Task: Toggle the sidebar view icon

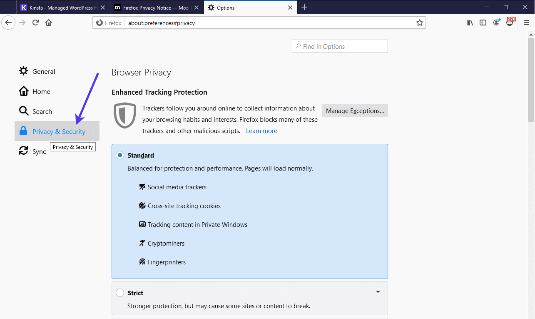Action: (x=483, y=23)
